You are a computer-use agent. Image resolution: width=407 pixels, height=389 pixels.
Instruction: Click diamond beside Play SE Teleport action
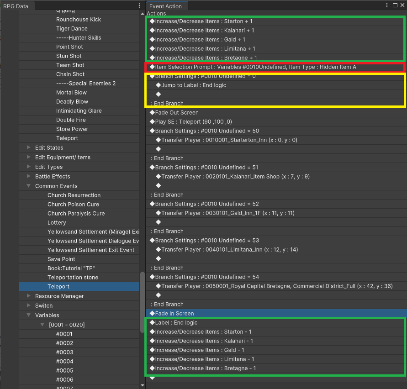pyautogui.click(x=153, y=121)
